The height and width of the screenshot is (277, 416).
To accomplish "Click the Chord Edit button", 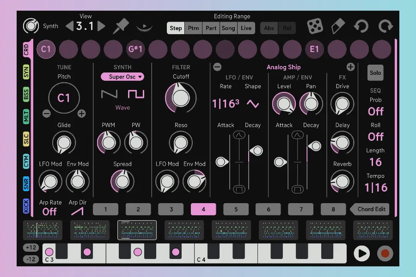I will point(370,209).
